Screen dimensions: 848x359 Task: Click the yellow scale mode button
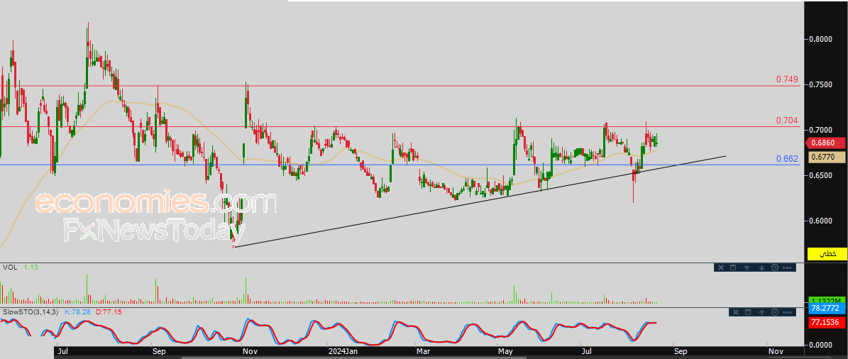827,253
